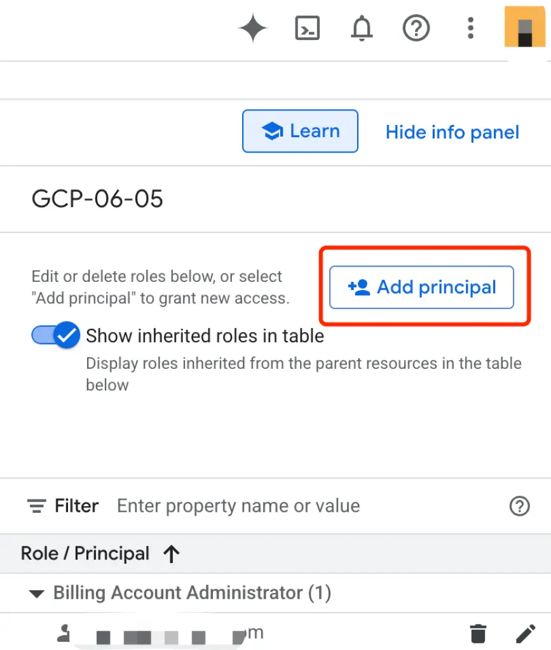The height and width of the screenshot is (650, 551).
Task: Open the three-dot settings menu
Action: (470, 29)
